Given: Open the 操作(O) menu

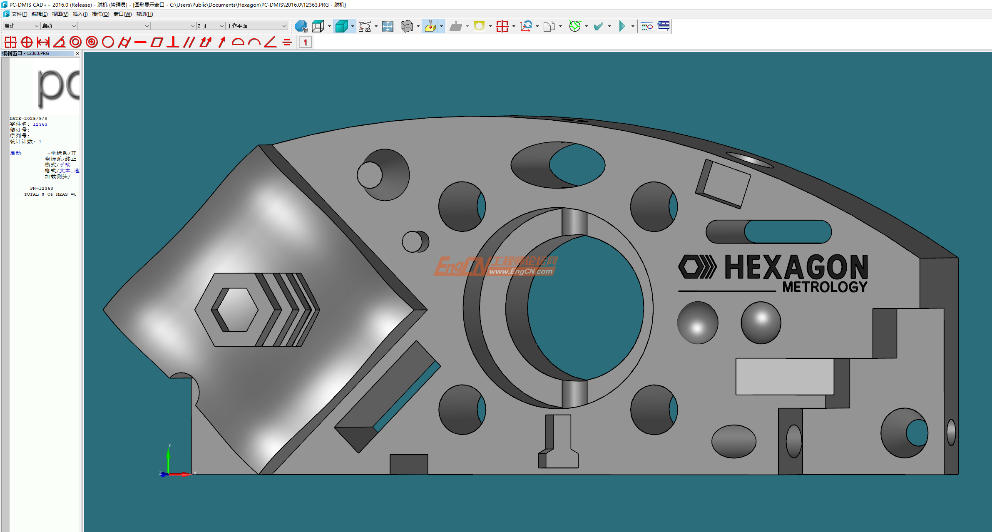Looking at the screenshot, I should [100, 14].
